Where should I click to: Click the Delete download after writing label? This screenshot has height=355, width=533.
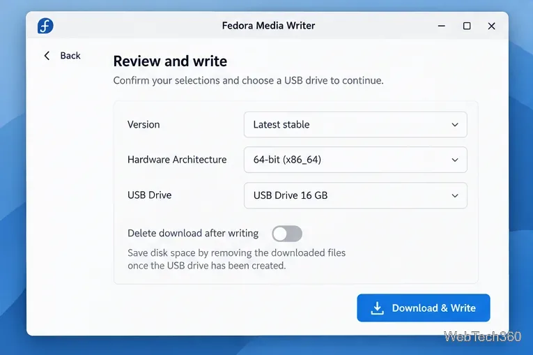pos(193,233)
